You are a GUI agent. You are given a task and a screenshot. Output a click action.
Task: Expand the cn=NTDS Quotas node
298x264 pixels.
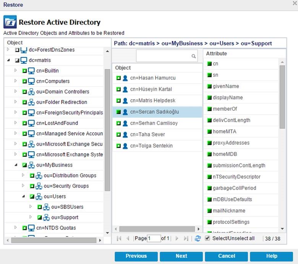coord(16,227)
